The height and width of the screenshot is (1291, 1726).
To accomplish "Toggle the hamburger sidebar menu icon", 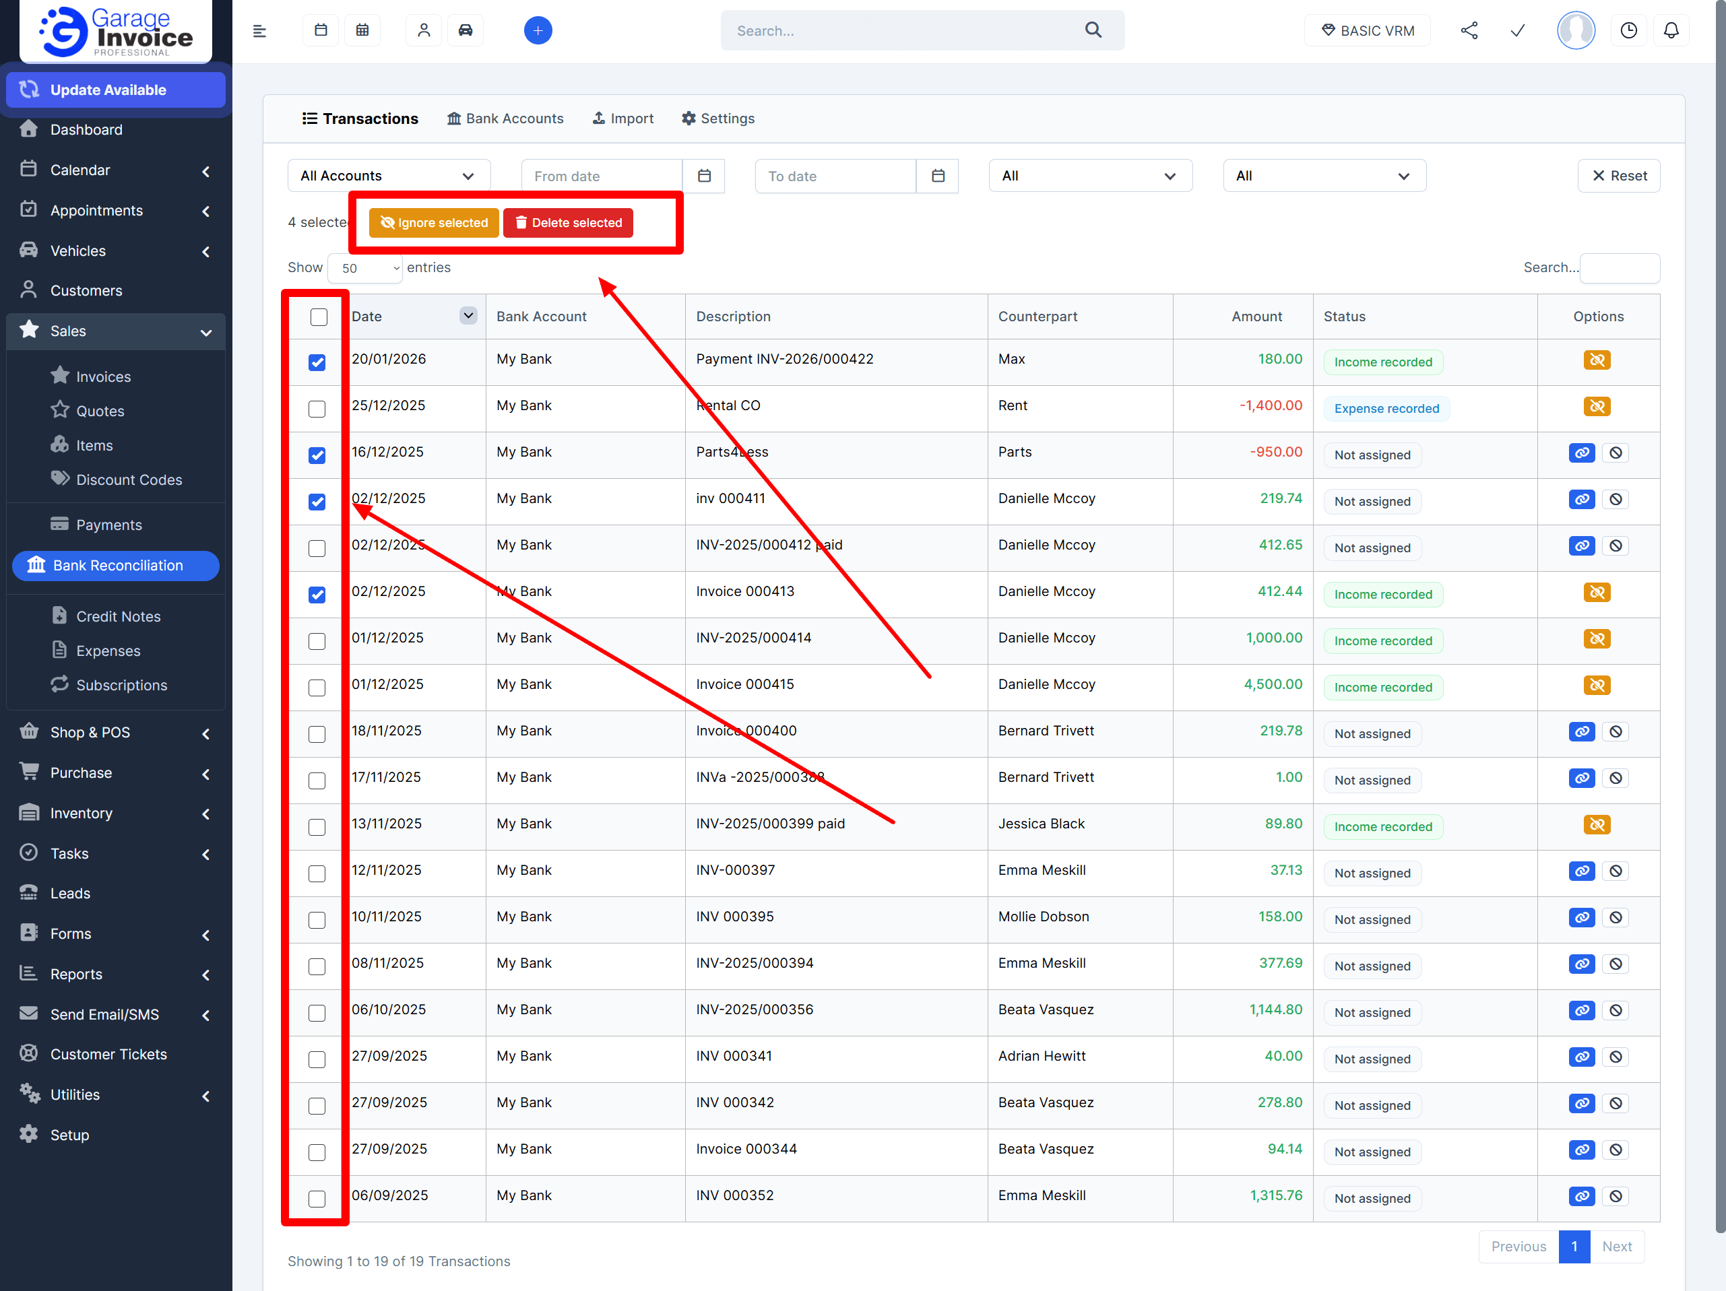I will 260,30.
